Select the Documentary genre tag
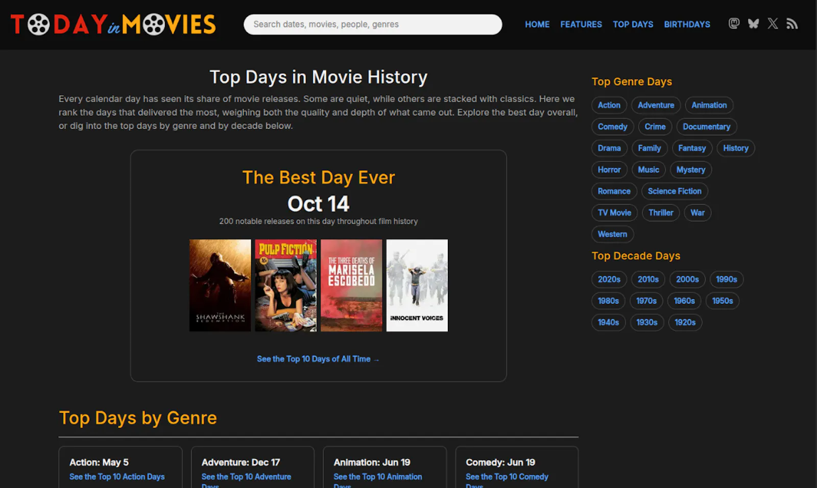This screenshot has width=817, height=488. (x=707, y=126)
